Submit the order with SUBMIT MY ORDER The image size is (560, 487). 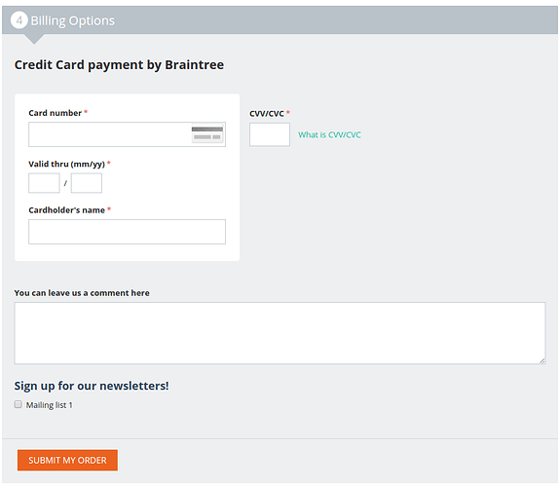coord(67,460)
